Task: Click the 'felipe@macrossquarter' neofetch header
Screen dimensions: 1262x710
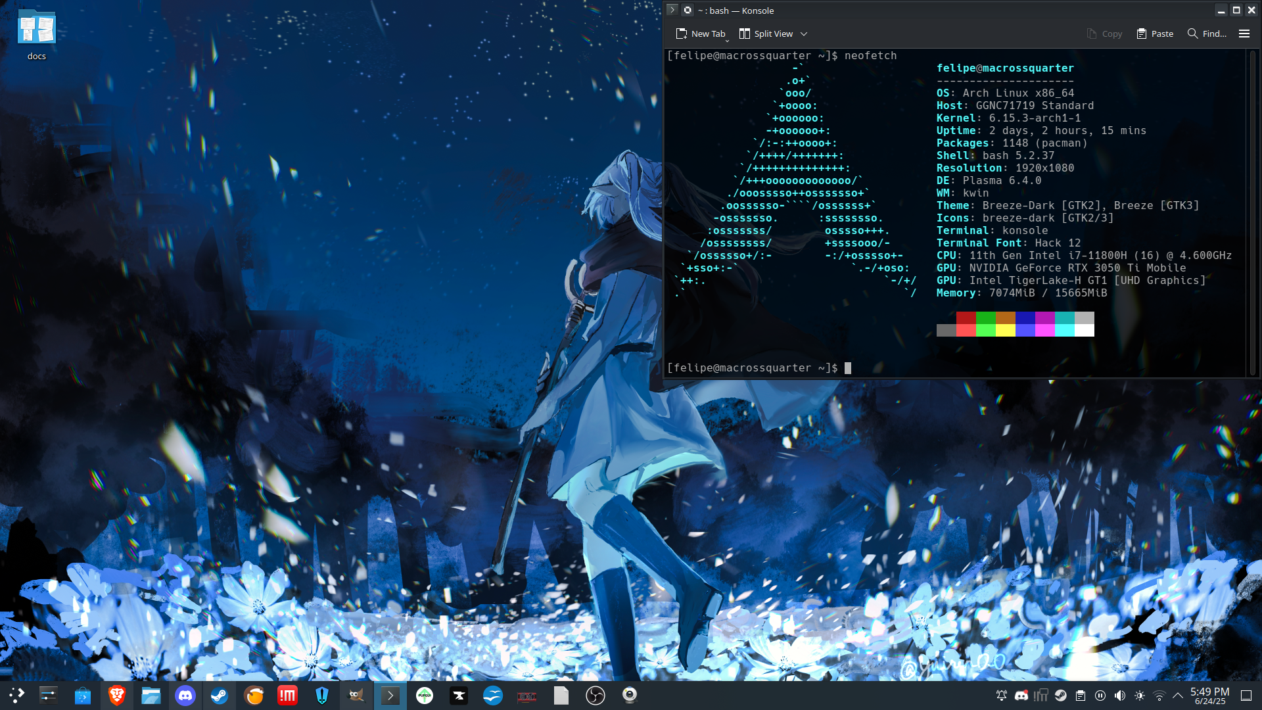Action: tap(1005, 68)
